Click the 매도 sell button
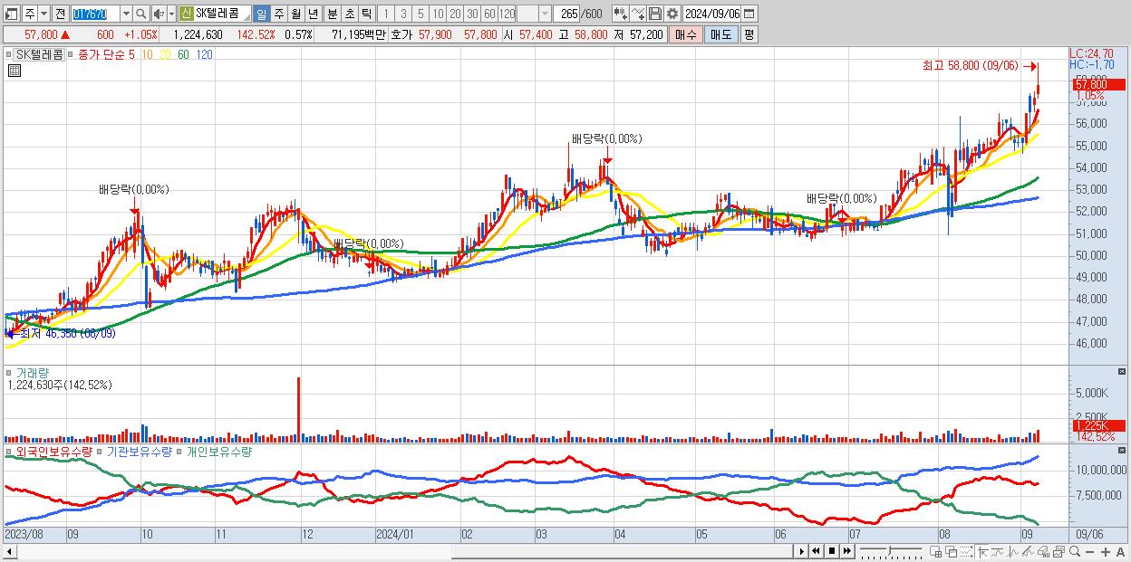The image size is (1131, 562). [721, 34]
